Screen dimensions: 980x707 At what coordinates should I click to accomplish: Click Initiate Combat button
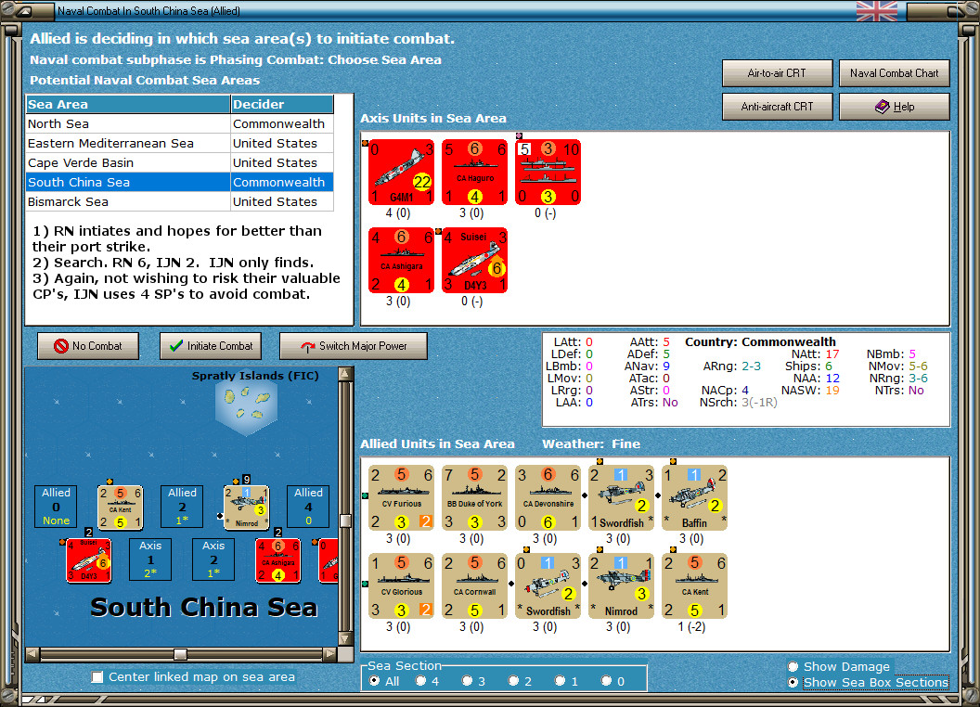coord(211,346)
